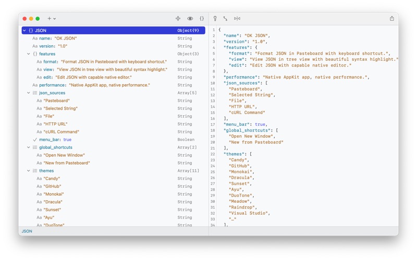Open the dropdown arrow beside the plus button
Image resolution: width=417 pixels, height=260 pixels.
(x=55, y=19)
